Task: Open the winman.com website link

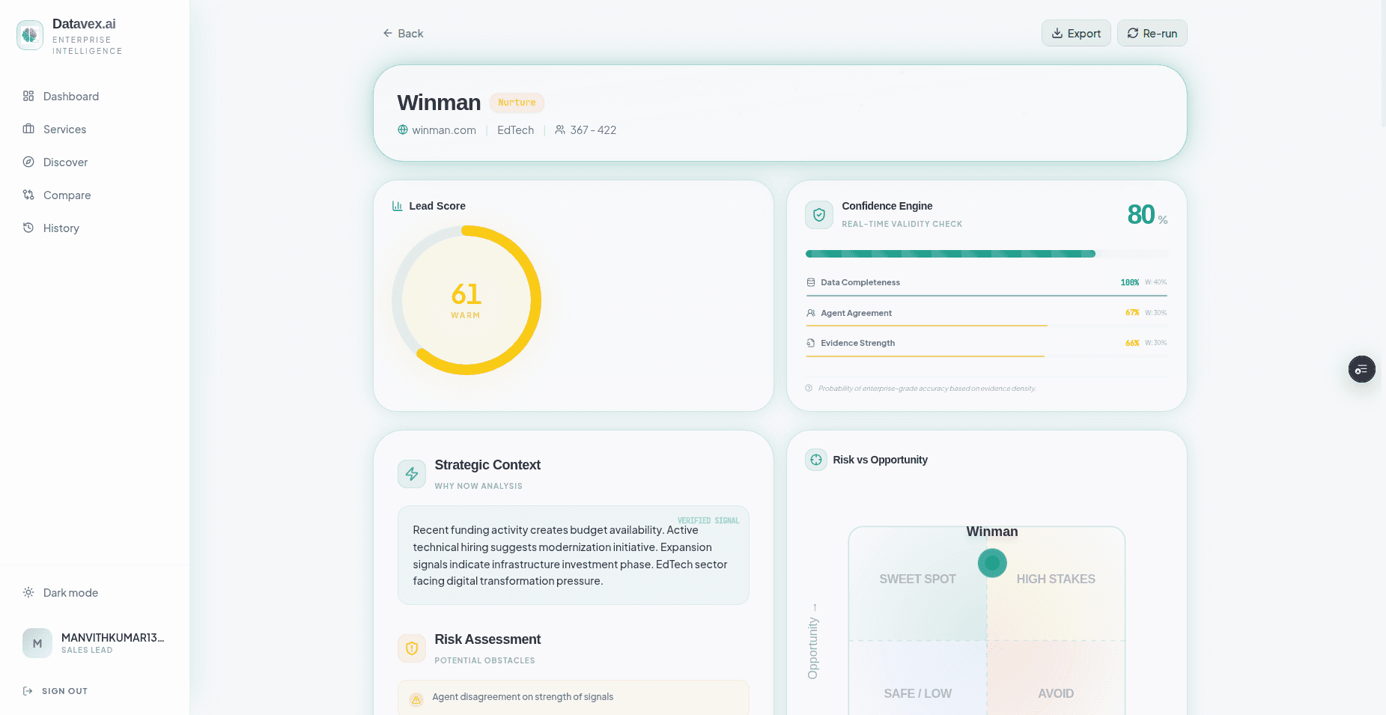Action: (444, 130)
